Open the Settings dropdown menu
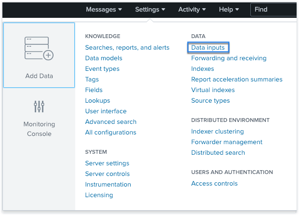Screen dimensions: 299x215 point(150,9)
